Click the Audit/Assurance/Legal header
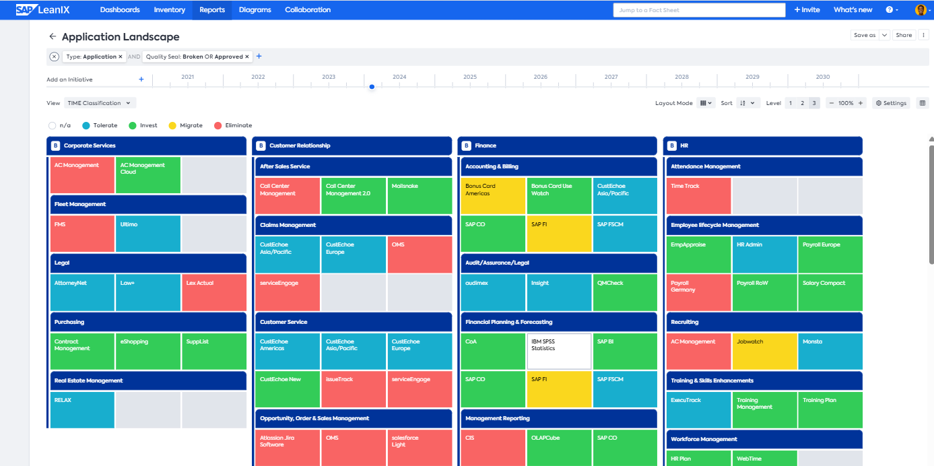The width and height of the screenshot is (934, 466). click(559, 263)
